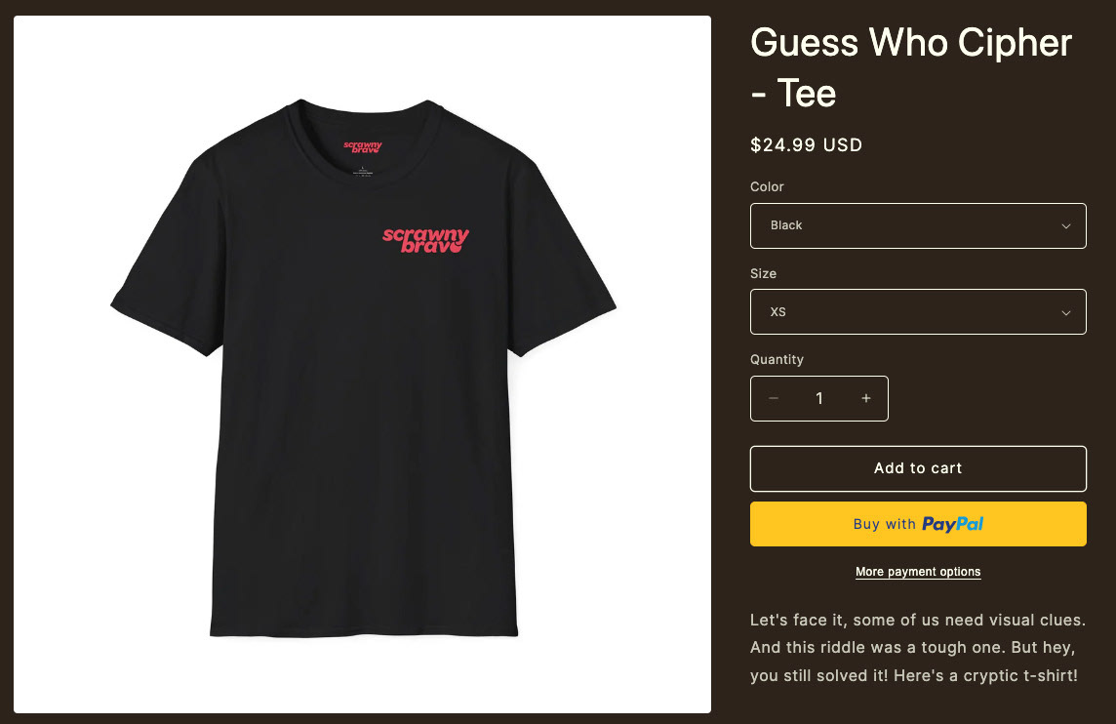Click the chevron arrow in Color dropdown

(1066, 226)
